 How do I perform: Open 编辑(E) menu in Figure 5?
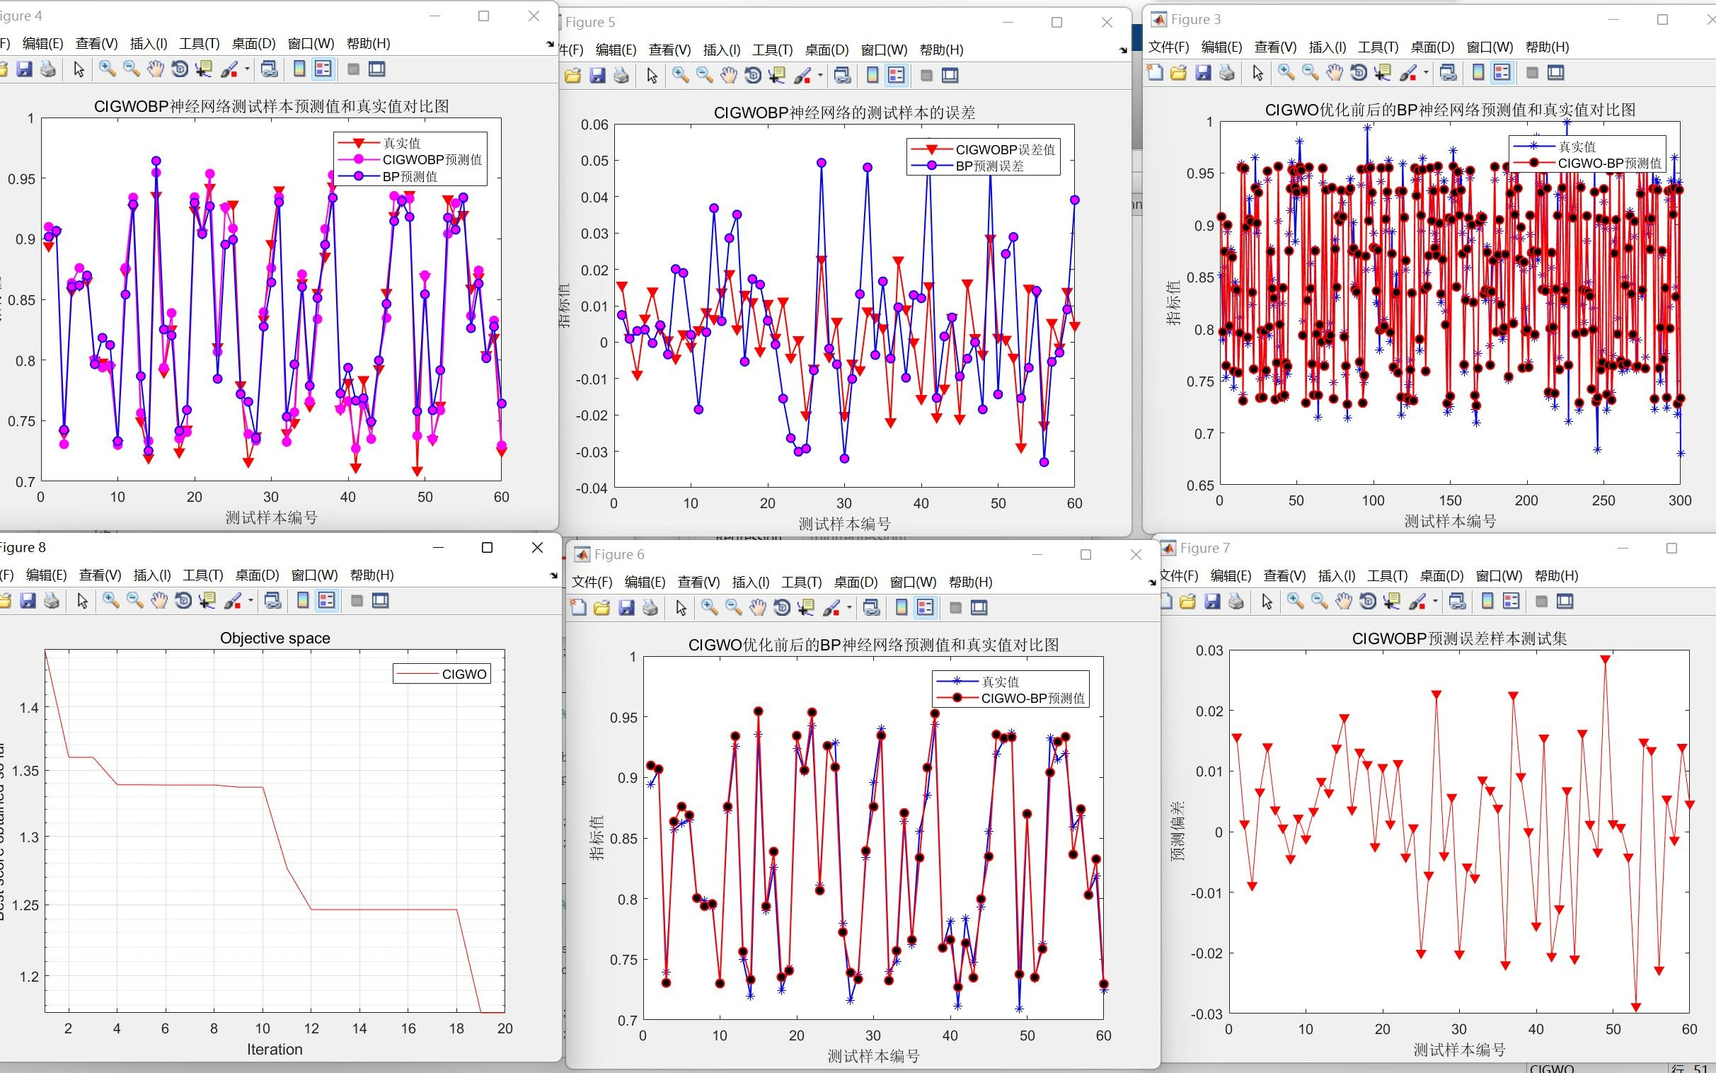(x=616, y=50)
